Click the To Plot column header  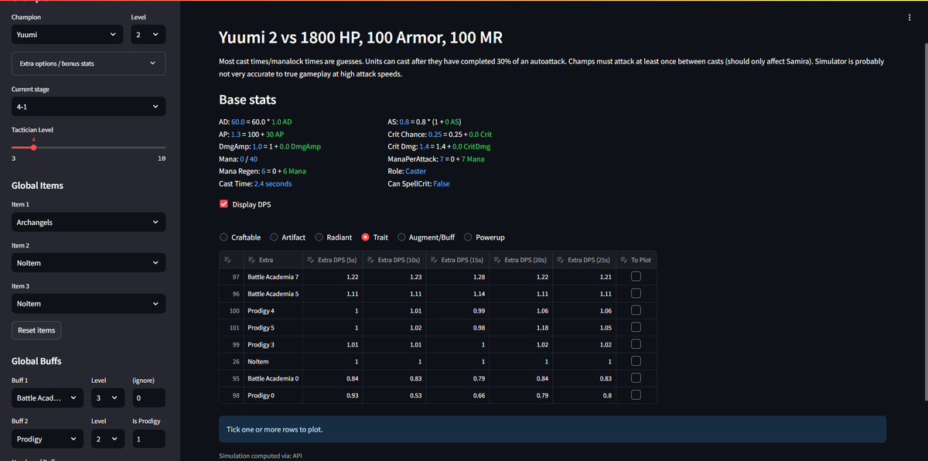click(x=636, y=260)
